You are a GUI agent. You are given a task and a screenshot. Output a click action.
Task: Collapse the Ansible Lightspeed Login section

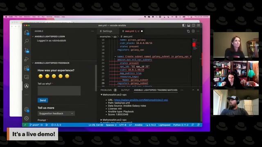pyautogui.click(x=33, y=36)
